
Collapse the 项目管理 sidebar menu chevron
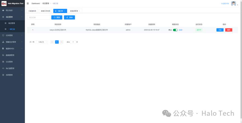22,17
